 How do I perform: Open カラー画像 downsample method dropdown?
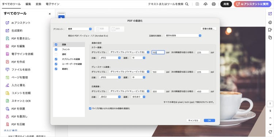pos(129,52)
